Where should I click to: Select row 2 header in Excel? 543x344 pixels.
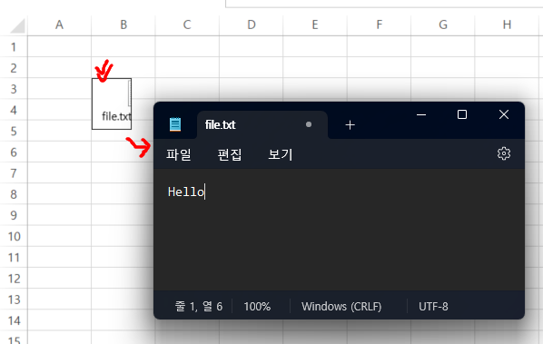tap(14, 68)
